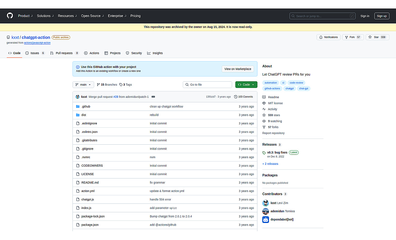Click View on Marketplace button
The image size is (396, 240).
(x=238, y=69)
